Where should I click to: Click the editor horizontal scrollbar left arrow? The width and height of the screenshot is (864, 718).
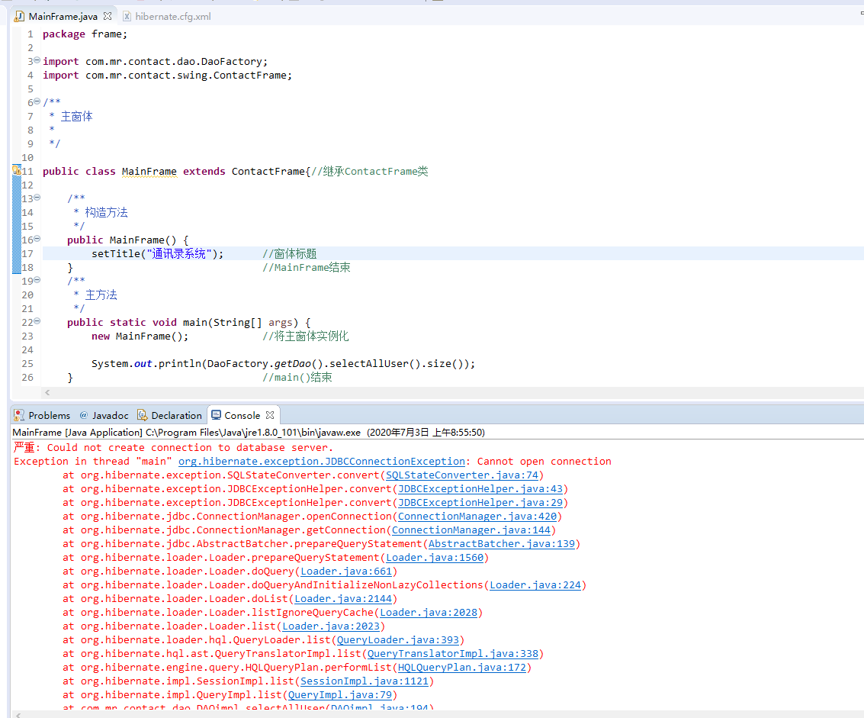(x=47, y=392)
